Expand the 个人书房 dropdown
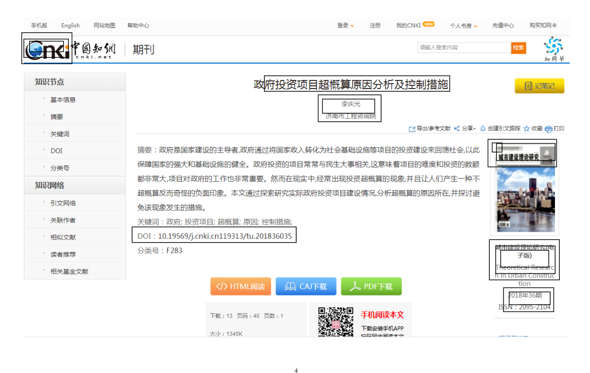 464,25
